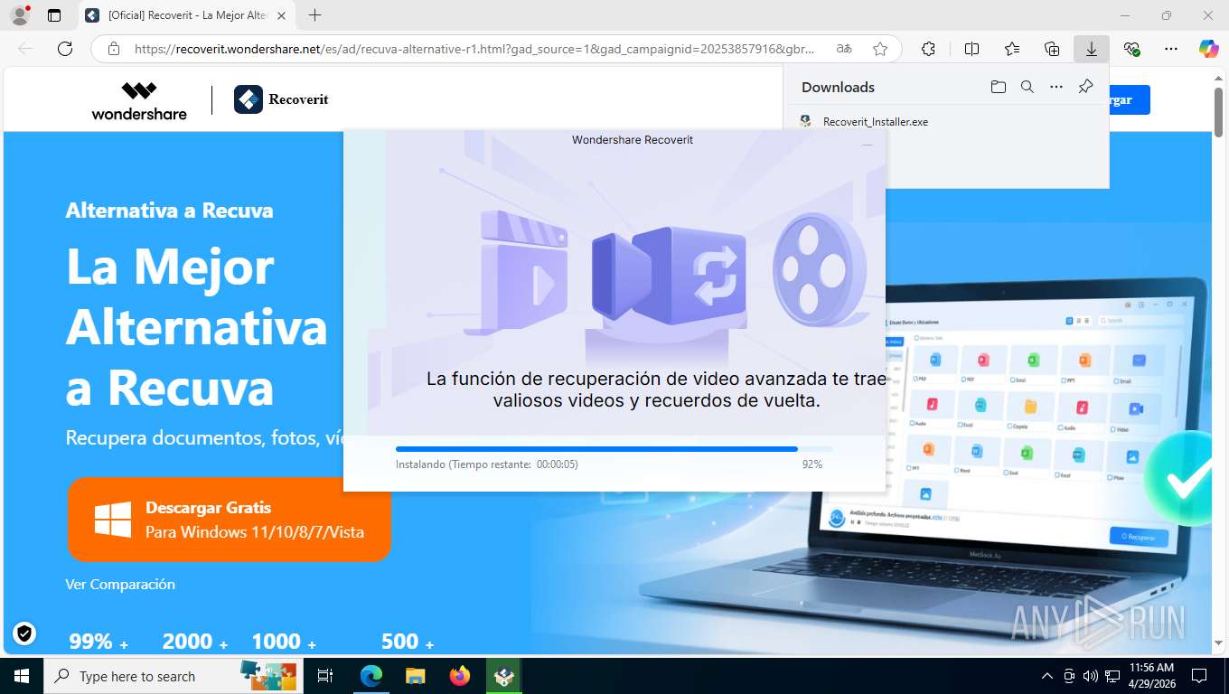This screenshot has width=1229, height=694.
Task: Close the Recoverit browser tab
Action: [x=281, y=15]
